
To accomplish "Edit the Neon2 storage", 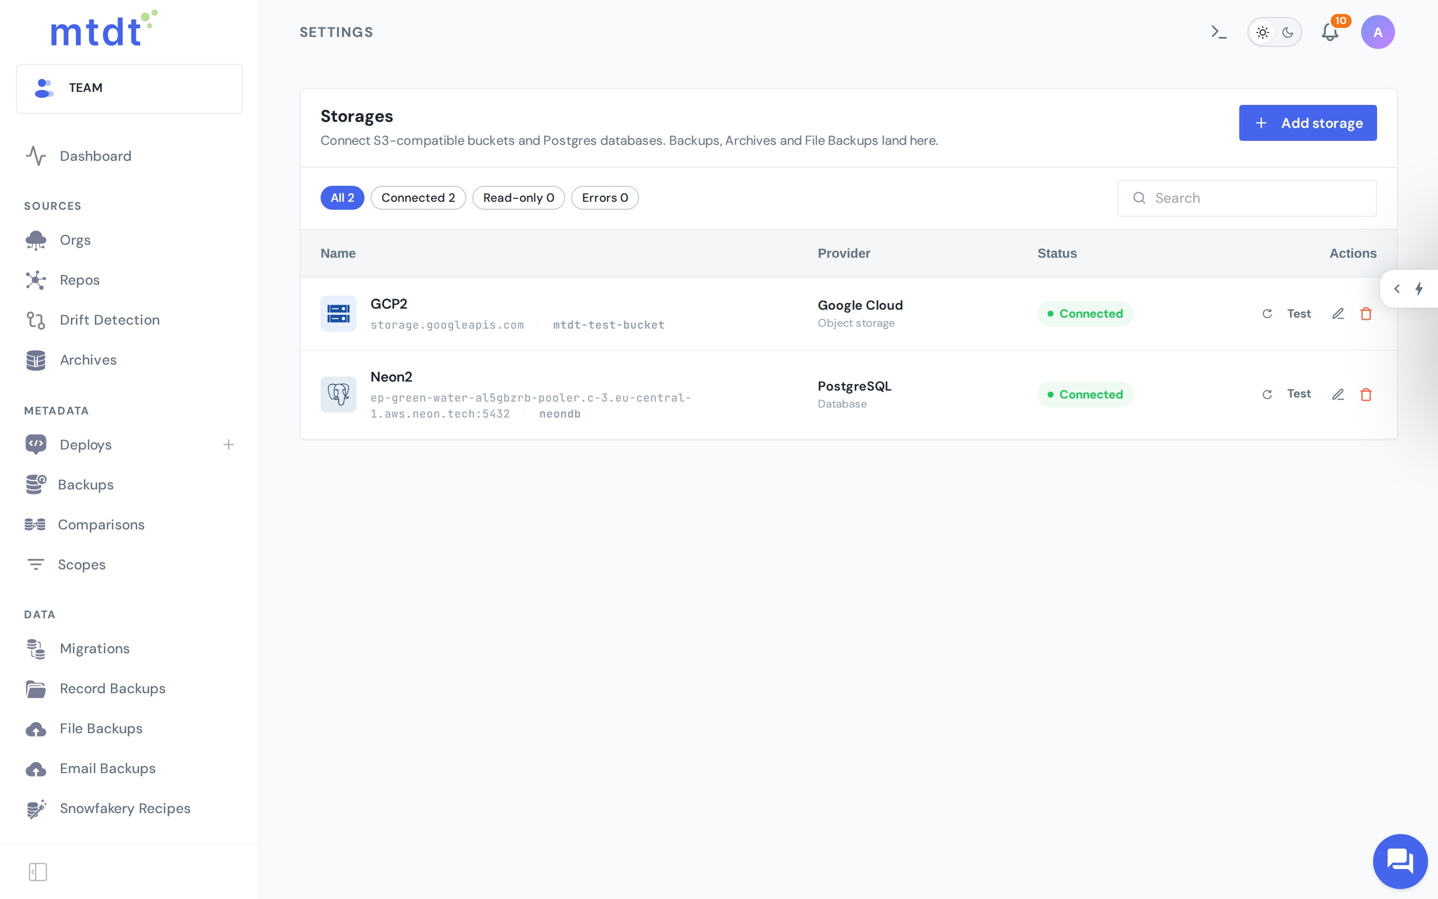I will point(1338,395).
